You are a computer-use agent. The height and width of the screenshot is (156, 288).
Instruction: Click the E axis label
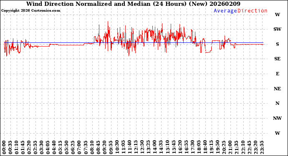point(277,74)
